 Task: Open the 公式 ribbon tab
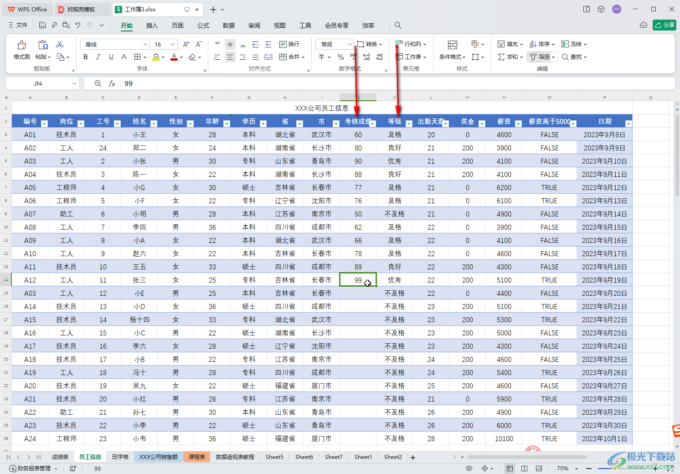point(203,26)
